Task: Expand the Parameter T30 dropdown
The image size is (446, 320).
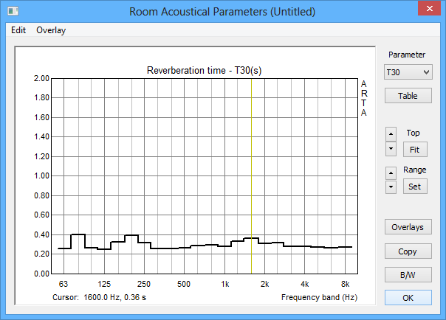Action: pos(408,72)
